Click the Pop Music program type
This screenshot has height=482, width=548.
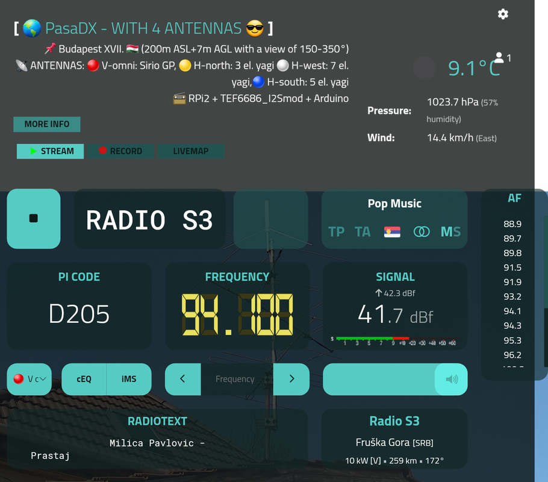point(394,204)
